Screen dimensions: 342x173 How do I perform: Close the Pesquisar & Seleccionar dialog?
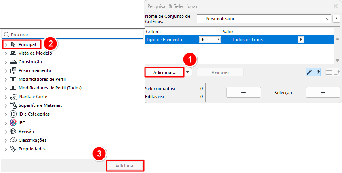click(336, 6)
